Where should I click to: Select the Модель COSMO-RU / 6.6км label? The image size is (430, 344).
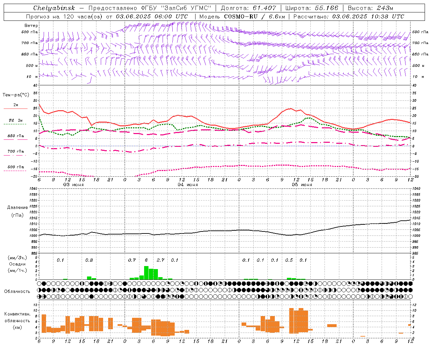coord(242,16)
